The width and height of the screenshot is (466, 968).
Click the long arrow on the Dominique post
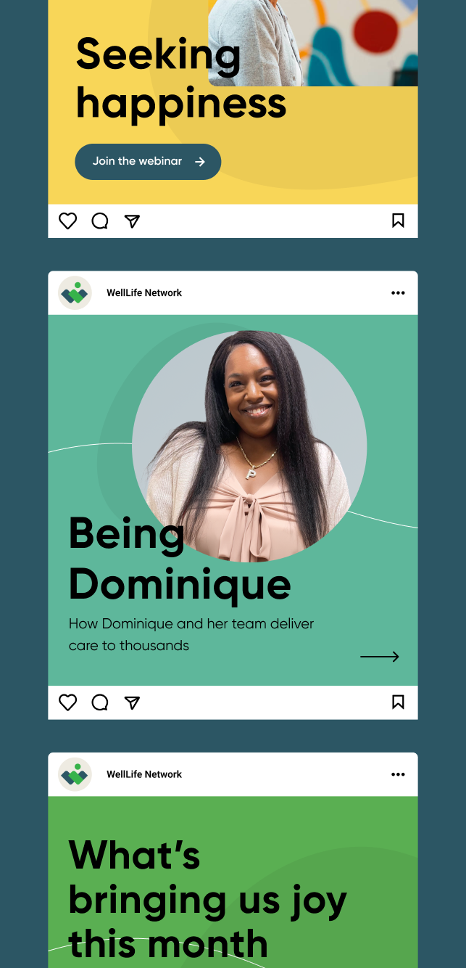tap(380, 657)
